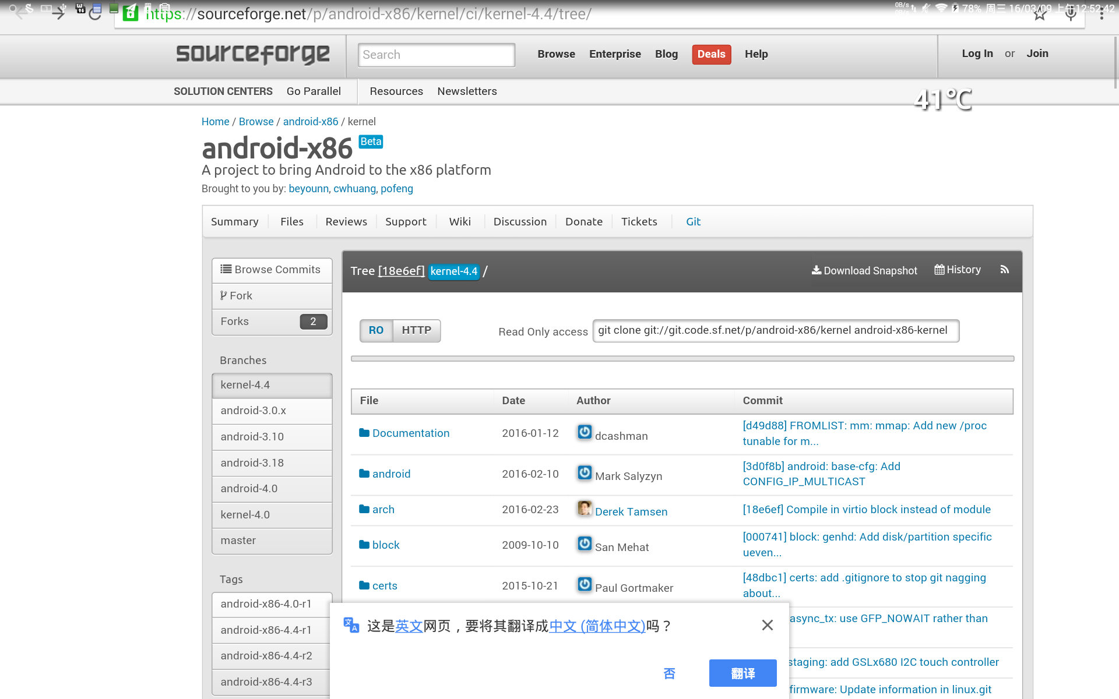Image resolution: width=1119 pixels, height=699 pixels.
Task: Open the History view
Action: 958,270
